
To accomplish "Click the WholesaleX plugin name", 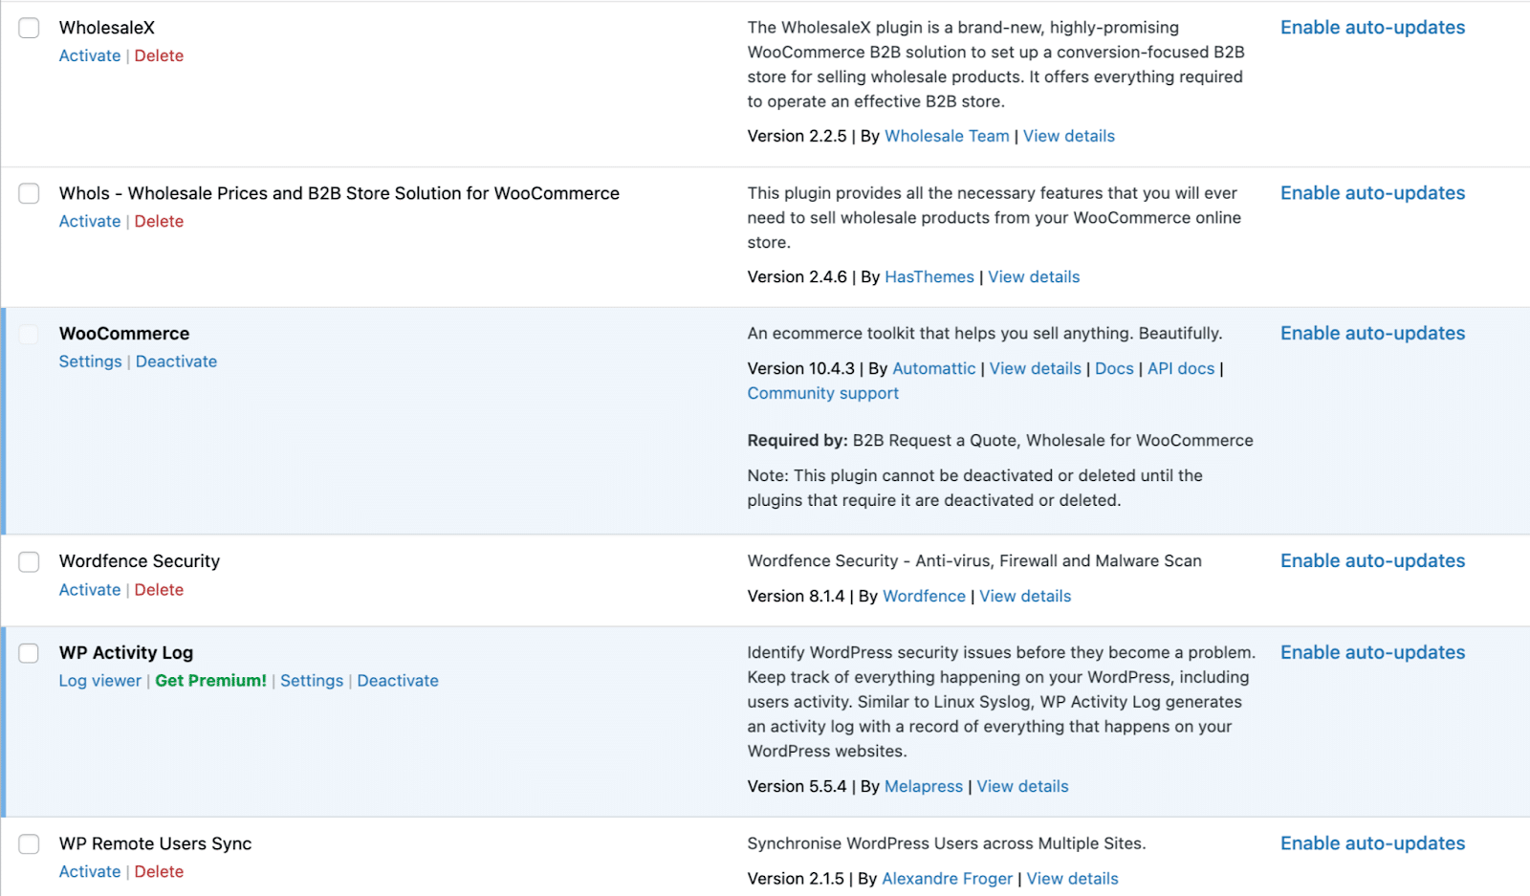I will [107, 28].
